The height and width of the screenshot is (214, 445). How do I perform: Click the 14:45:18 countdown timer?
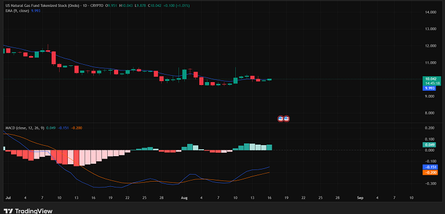432,83
